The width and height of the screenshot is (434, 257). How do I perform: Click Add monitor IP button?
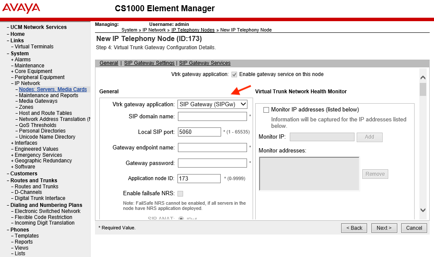[x=370, y=137]
